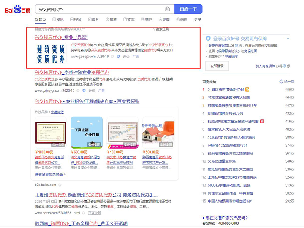Refresh hot list with 换一换
The image size is (304, 228).
click(x=287, y=82)
